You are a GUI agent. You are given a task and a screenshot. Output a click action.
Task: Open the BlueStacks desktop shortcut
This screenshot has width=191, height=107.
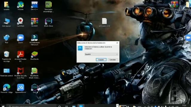click(x=35, y=56)
